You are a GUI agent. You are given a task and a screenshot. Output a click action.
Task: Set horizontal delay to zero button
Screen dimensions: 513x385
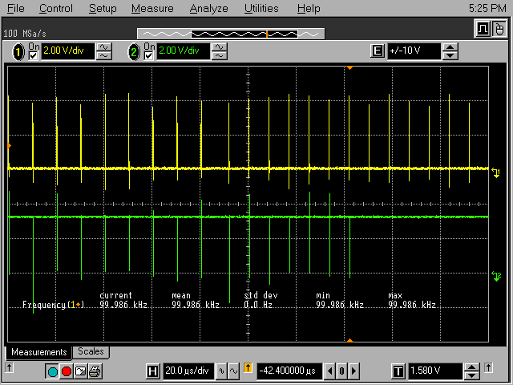tap(341, 371)
